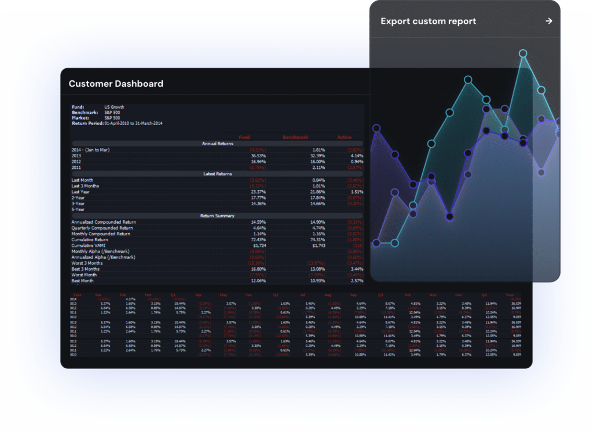
Task: Click the 2014 - (Jan to Mar) row label
Action: pos(90,150)
